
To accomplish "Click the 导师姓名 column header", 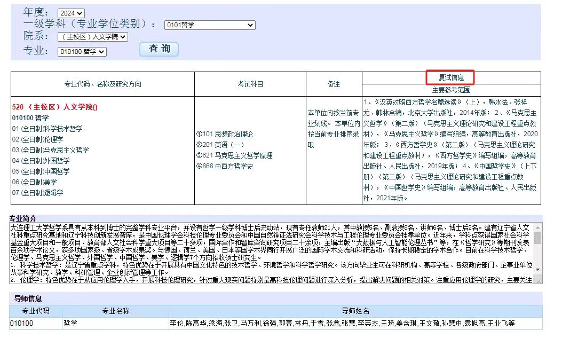I will (x=355, y=311).
